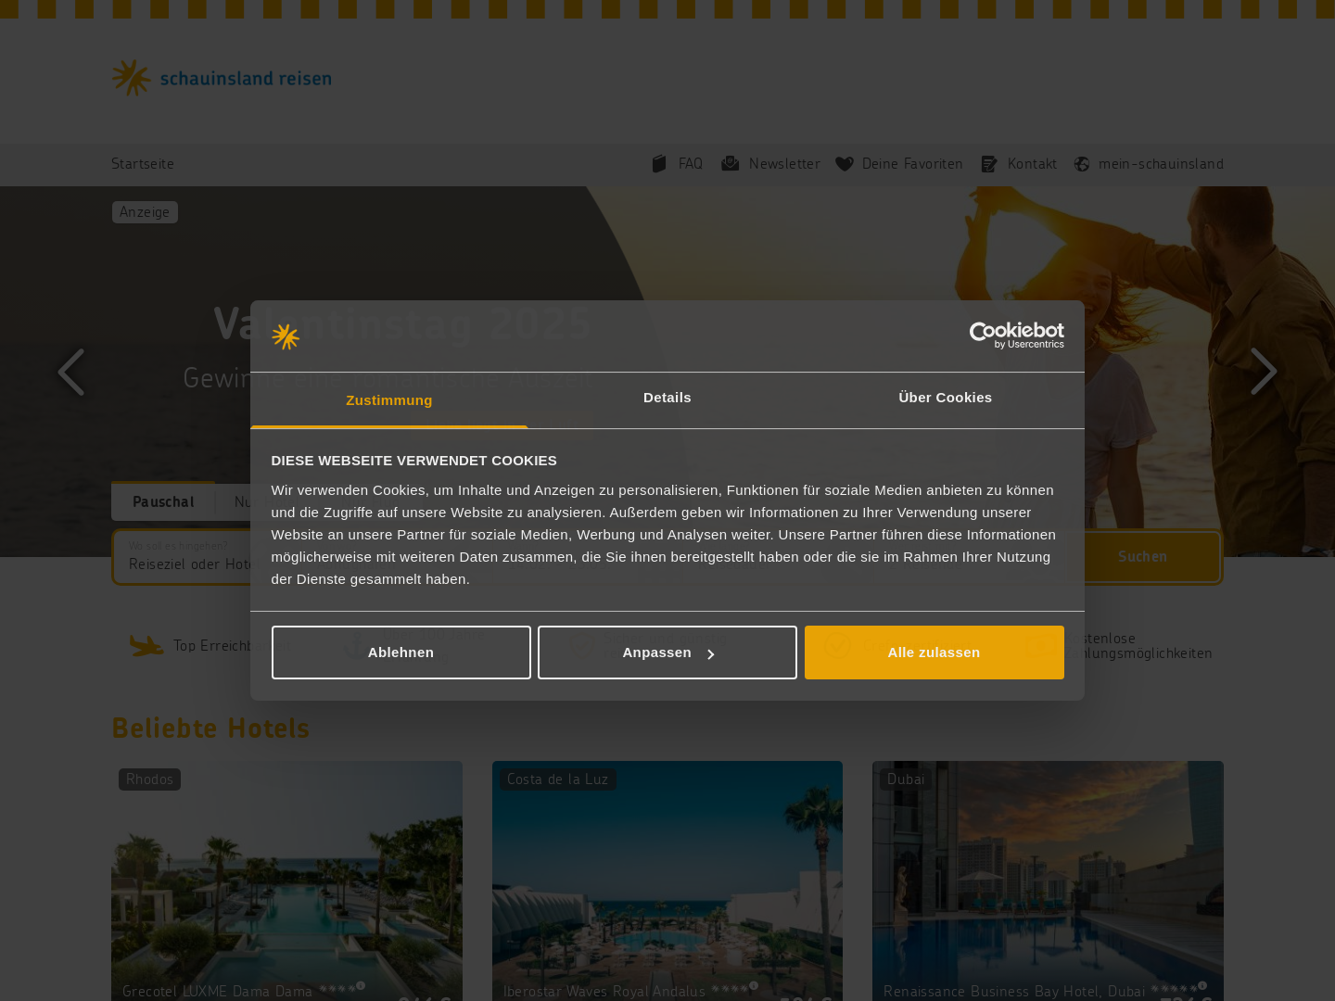
Task: Open the Dubai Renaissance Business Bay card
Action: (1048, 881)
